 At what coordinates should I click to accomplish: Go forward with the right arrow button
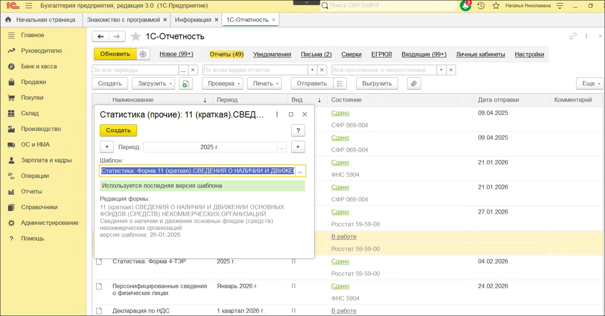[x=117, y=36]
